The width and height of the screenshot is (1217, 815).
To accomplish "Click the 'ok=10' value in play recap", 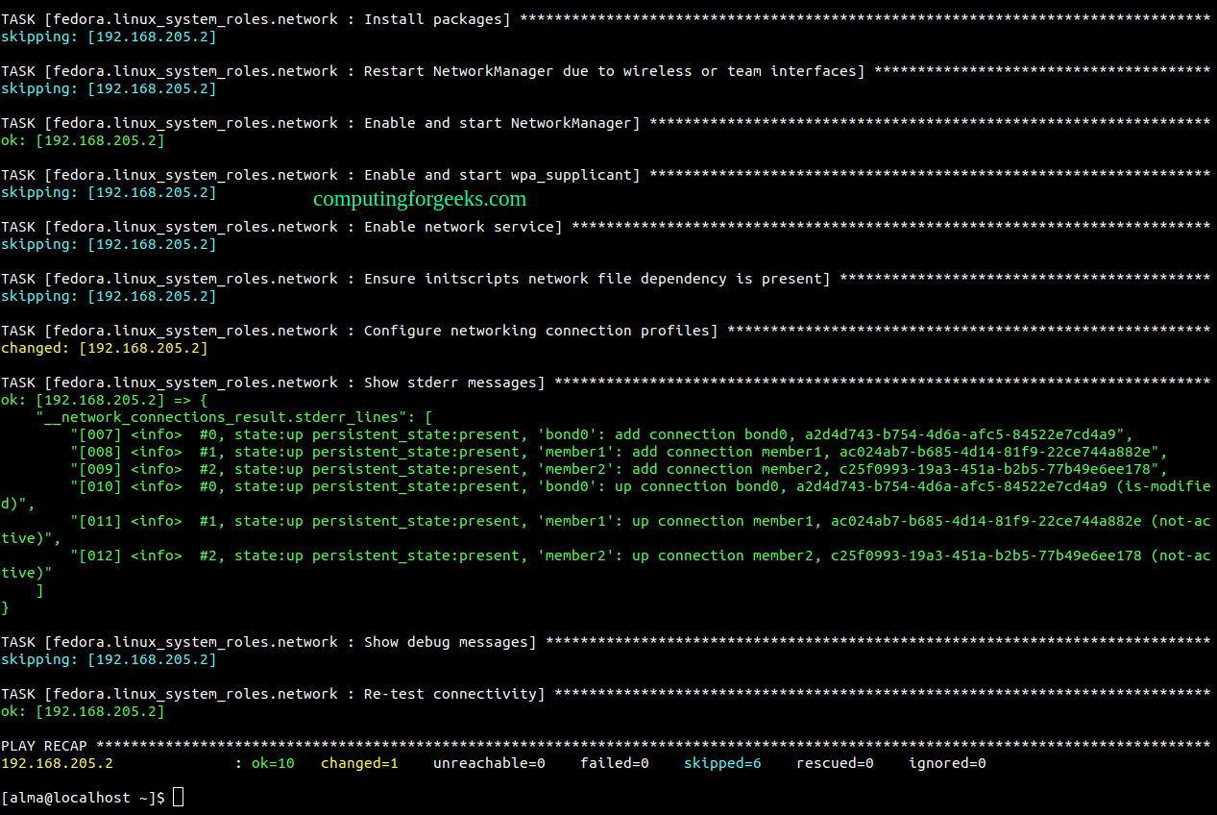I will (x=273, y=763).
